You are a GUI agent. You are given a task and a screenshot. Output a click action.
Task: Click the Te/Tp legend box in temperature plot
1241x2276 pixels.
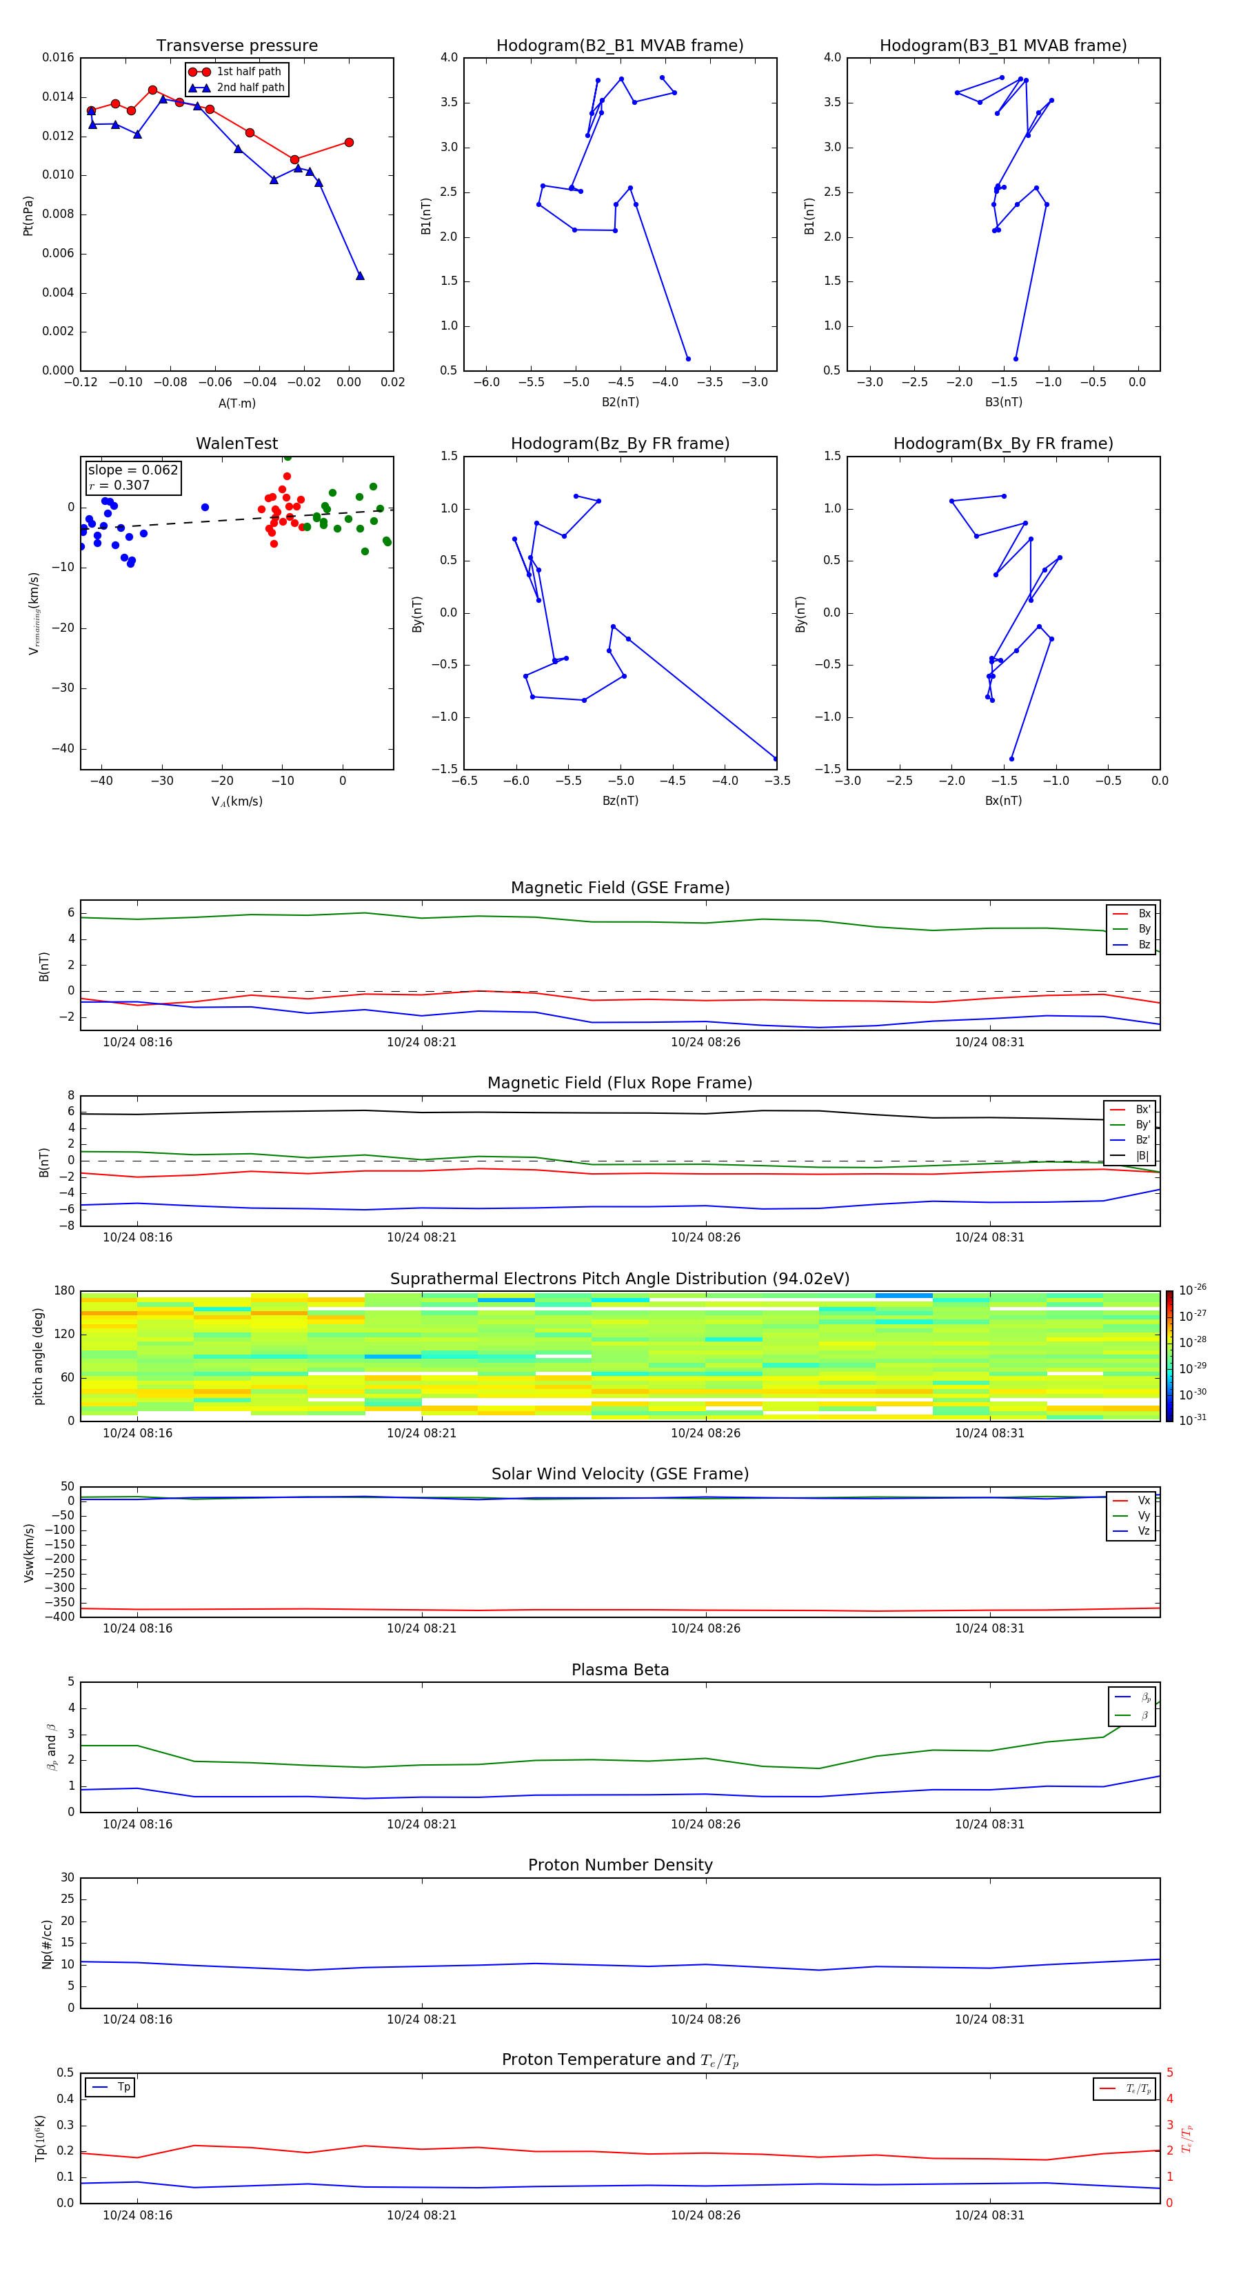pyautogui.click(x=1124, y=2088)
